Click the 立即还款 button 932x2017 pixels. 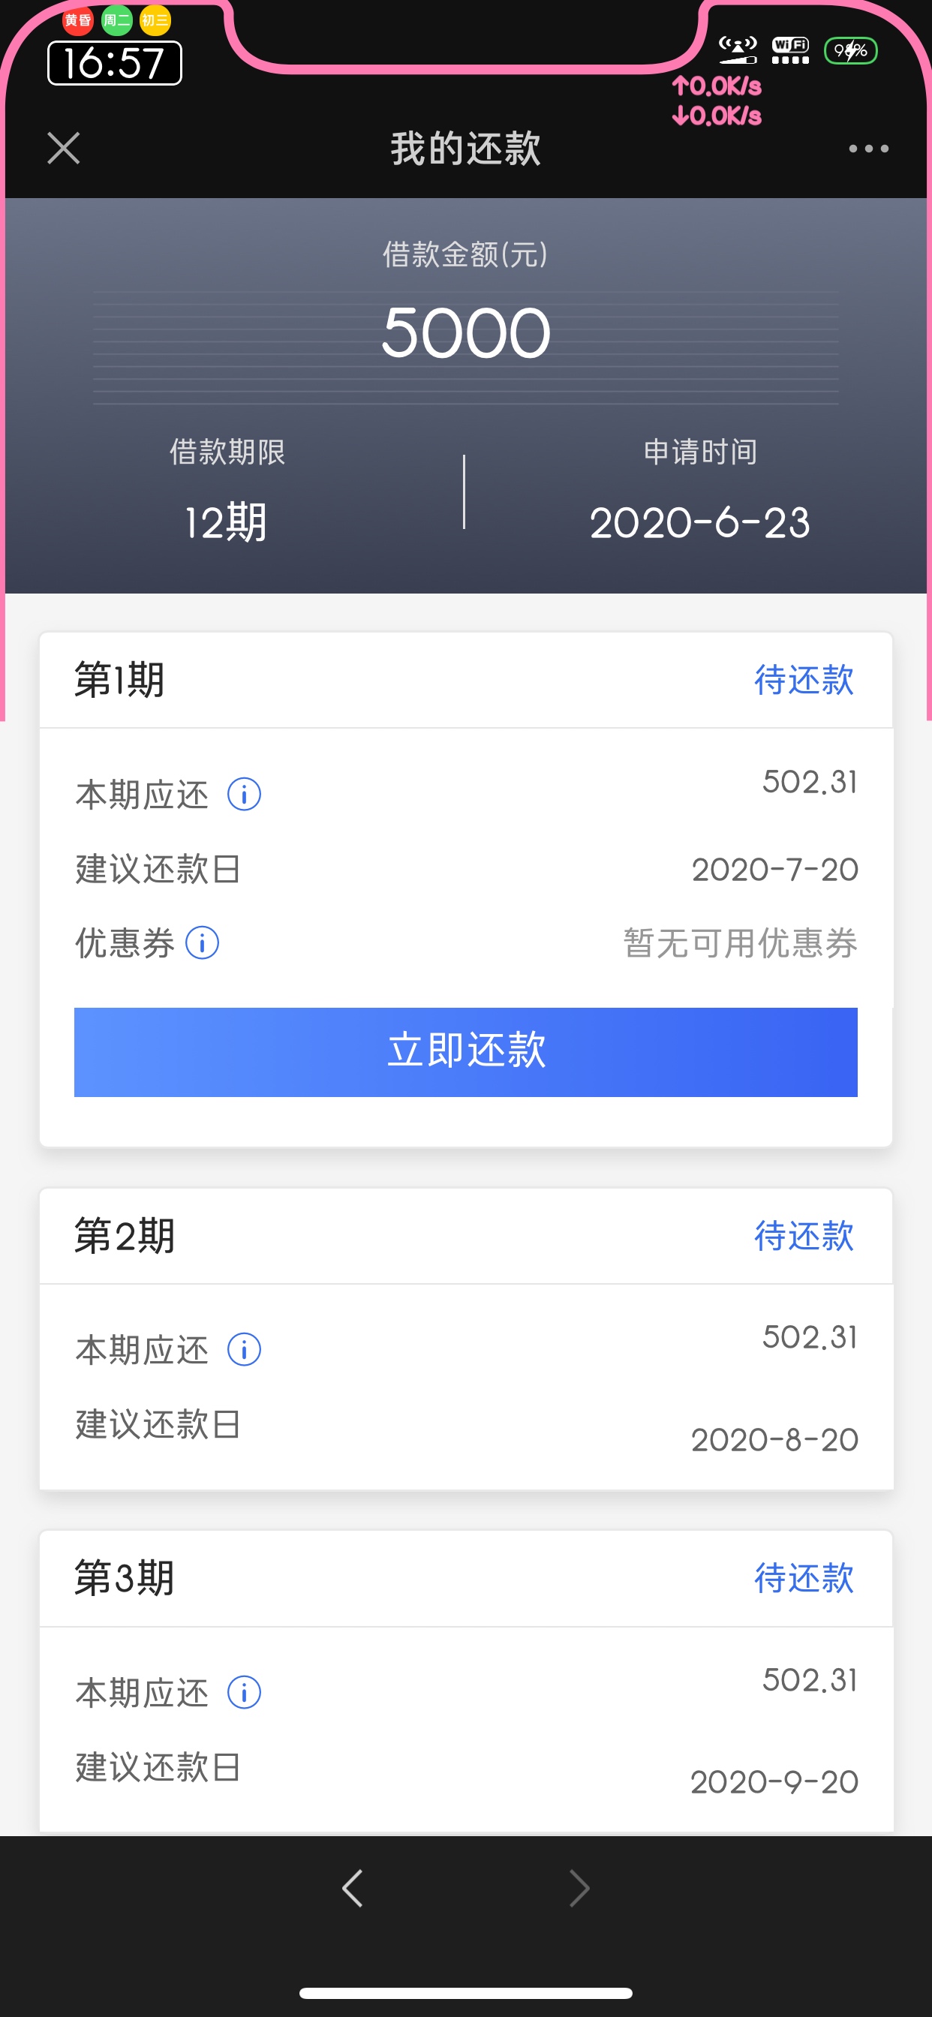(466, 1051)
